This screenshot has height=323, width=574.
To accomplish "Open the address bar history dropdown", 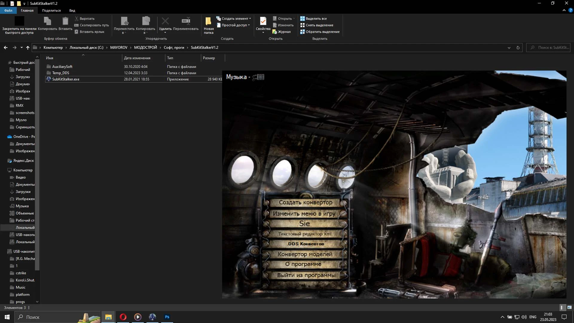I will (509, 48).
